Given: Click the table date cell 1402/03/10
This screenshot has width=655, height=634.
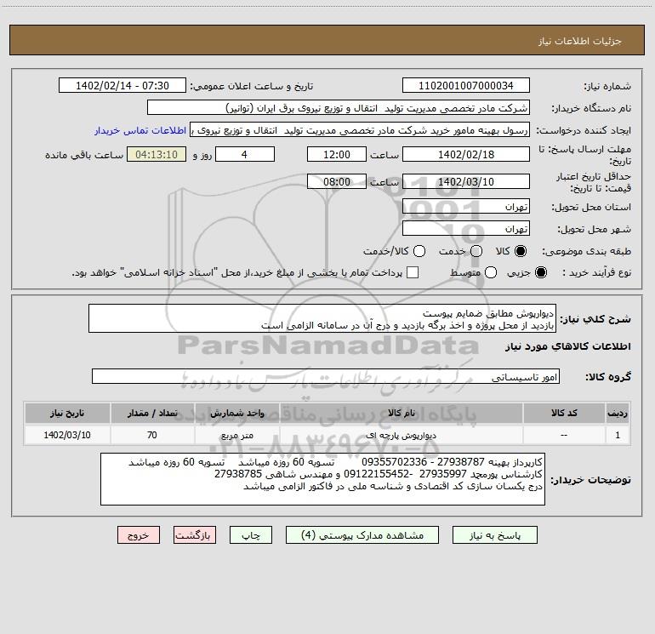Looking at the screenshot, I should (x=67, y=435).
